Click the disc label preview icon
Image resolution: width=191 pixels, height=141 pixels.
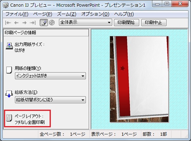pos(52,23)
